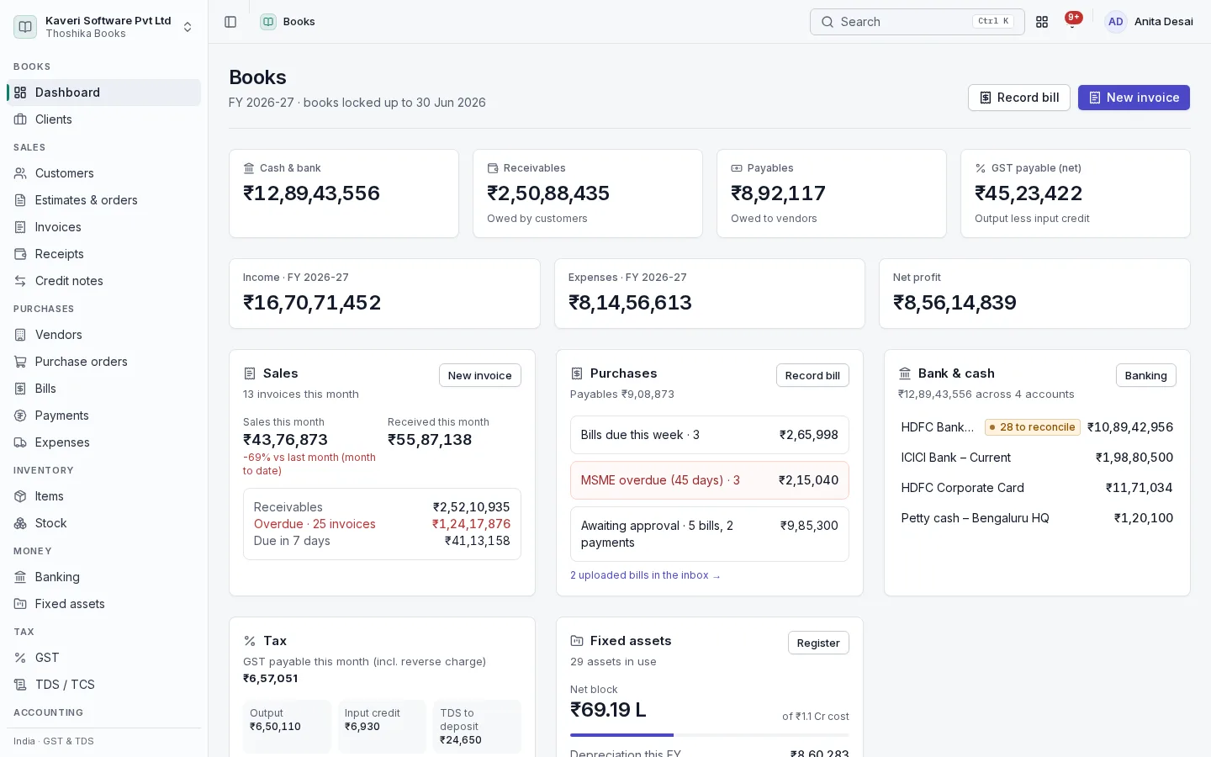
Task: Click the Customers icon in sidebar
Action: pyautogui.click(x=20, y=173)
